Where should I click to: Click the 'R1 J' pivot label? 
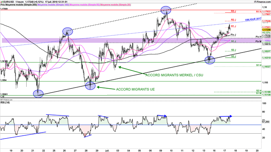pyautogui.click(x=233, y=26)
